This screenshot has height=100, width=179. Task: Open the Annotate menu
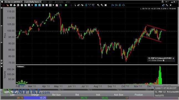(x=59, y=2)
